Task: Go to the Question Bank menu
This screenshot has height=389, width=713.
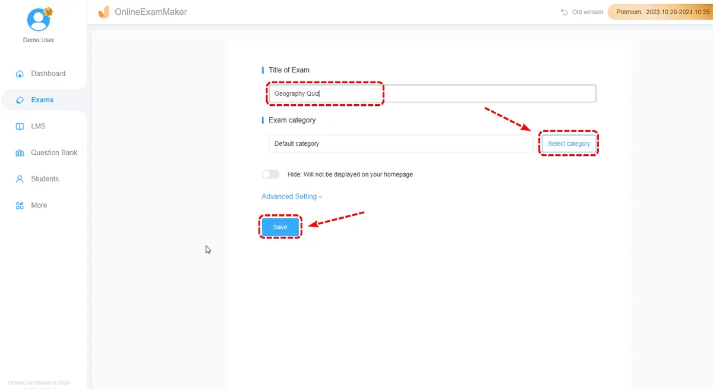Action: (54, 153)
